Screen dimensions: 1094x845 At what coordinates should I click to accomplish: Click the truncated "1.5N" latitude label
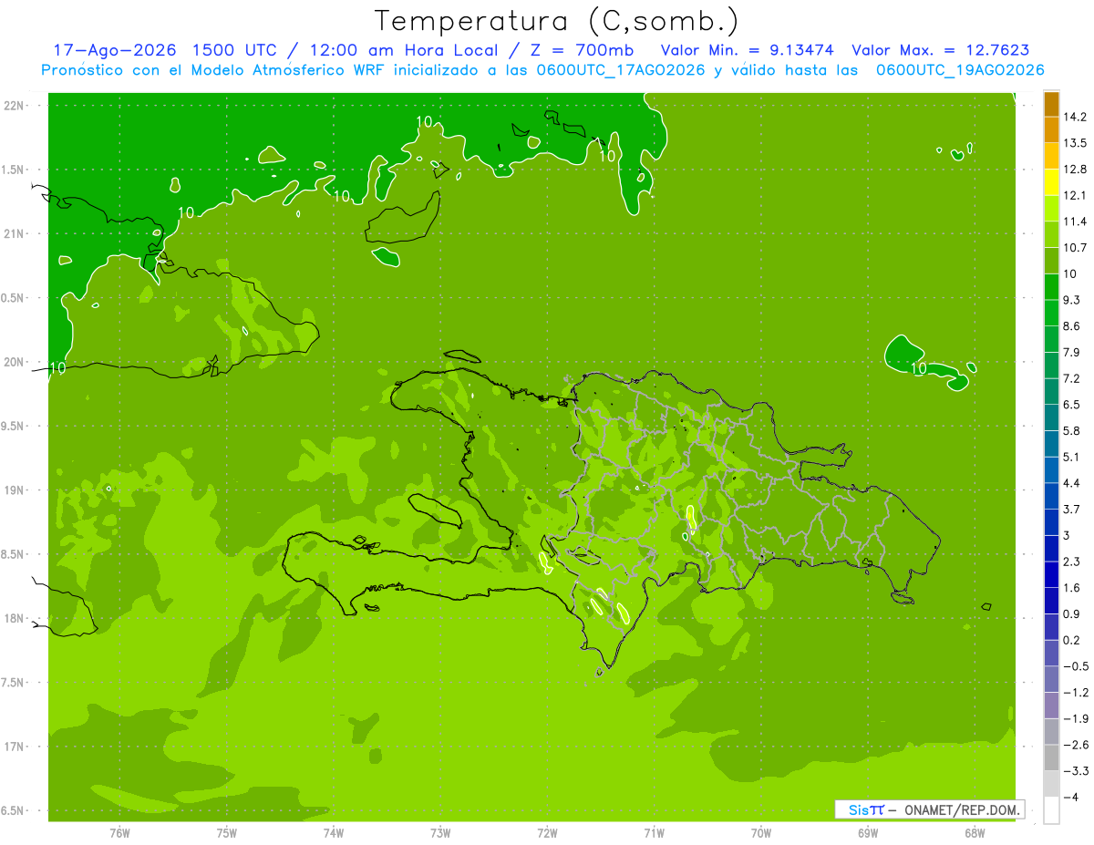14,170
